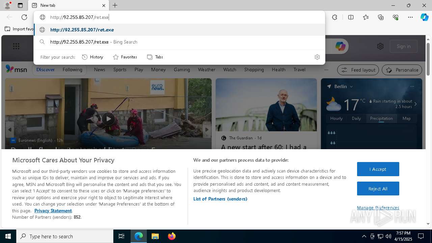The image size is (432, 243).
Task: Open List of Partners (vendors) link
Action: point(220,199)
